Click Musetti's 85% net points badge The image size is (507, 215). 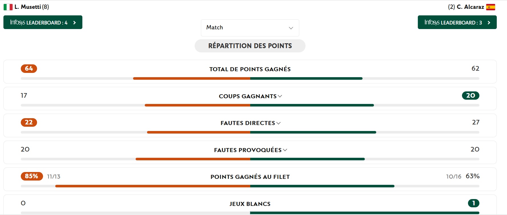click(x=32, y=176)
